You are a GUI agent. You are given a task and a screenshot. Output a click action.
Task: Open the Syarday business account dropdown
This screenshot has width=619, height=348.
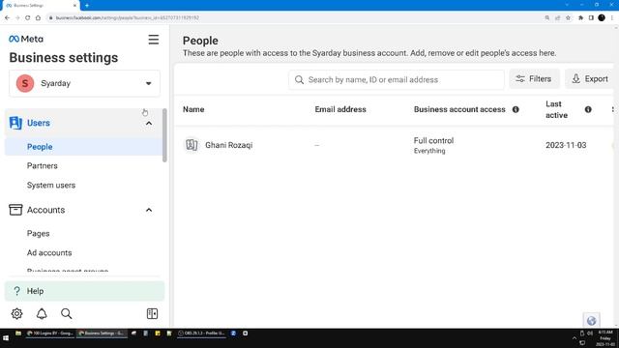[84, 83]
